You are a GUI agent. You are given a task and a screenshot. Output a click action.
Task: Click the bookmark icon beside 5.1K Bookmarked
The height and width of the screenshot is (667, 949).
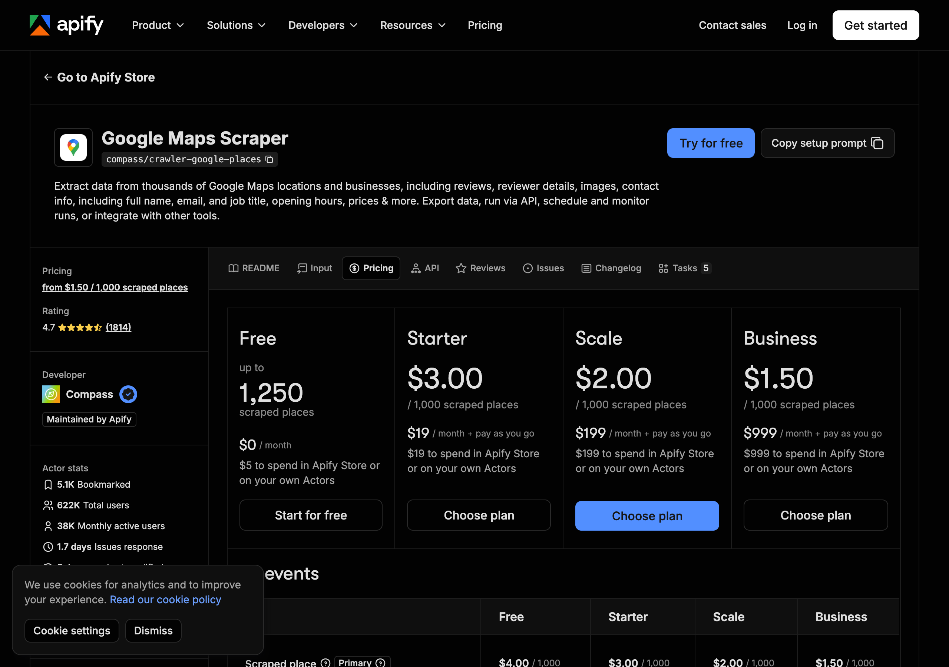(48, 485)
